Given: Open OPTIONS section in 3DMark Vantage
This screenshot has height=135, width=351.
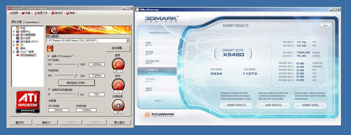Looking at the screenshot, I should point(149,52).
